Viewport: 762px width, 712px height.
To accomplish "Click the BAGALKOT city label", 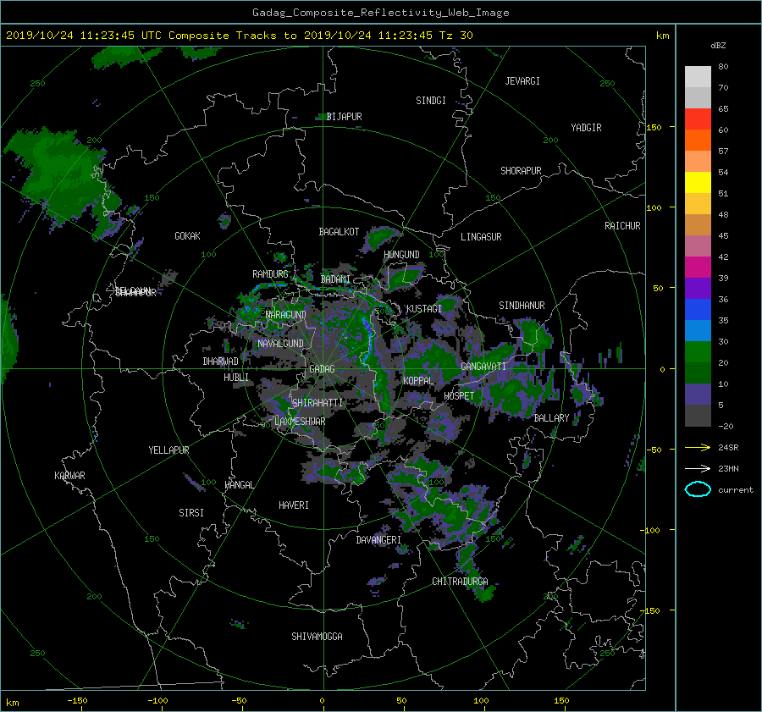I will point(339,232).
